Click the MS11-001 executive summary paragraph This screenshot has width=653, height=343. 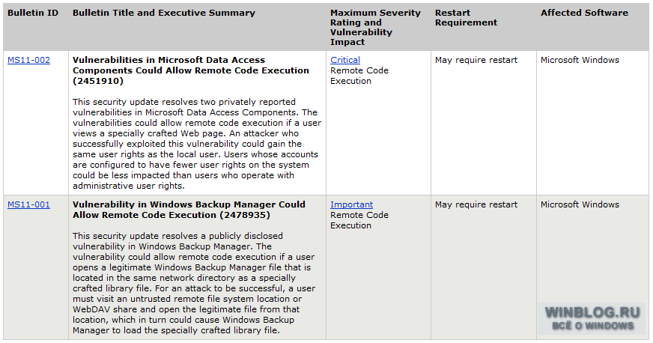click(194, 283)
